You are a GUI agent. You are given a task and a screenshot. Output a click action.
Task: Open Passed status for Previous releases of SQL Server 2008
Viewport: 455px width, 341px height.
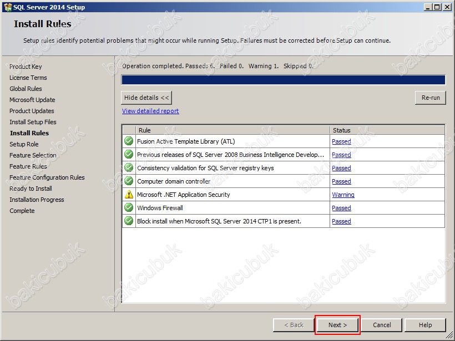coord(341,155)
